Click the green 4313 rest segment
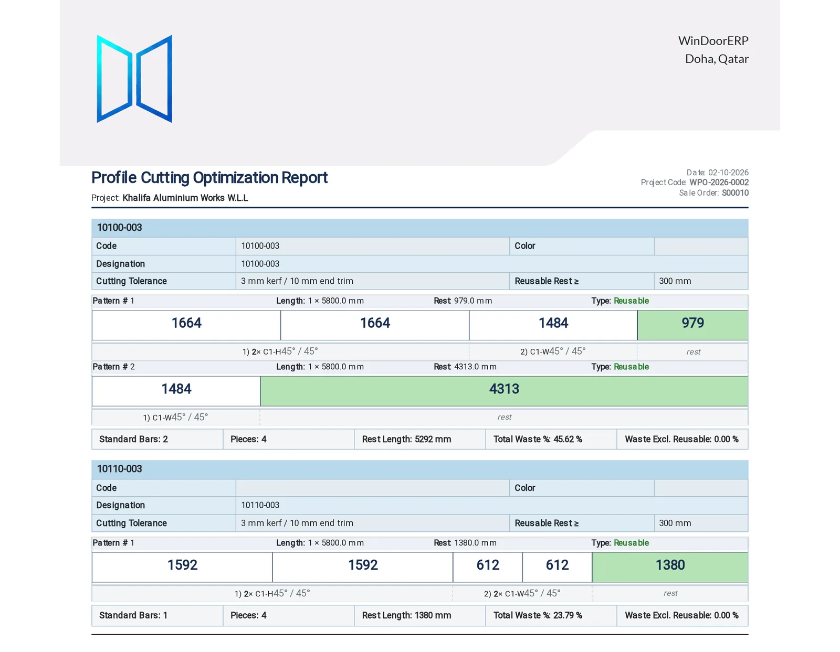Screen dimensions: 840x652 (504, 391)
